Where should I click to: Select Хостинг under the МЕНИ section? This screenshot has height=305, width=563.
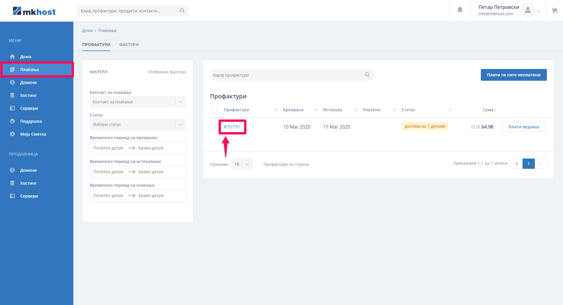[28, 95]
